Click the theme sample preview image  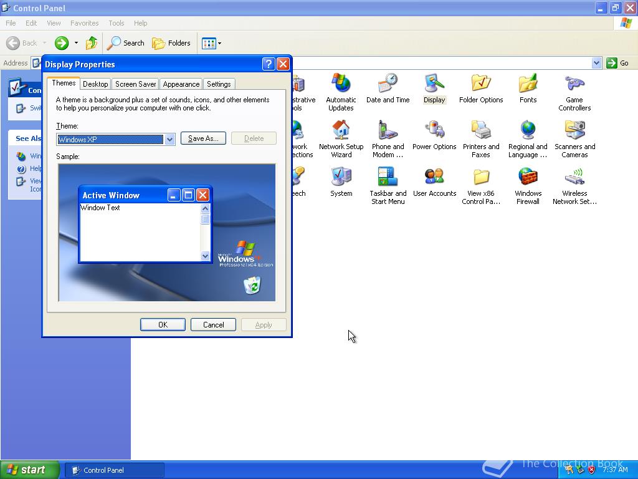point(167,233)
